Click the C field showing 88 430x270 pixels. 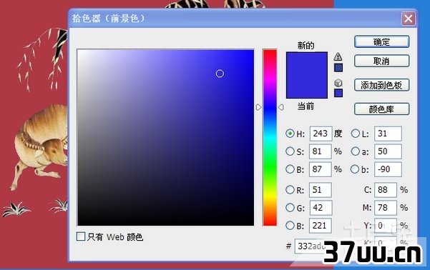point(386,190)
